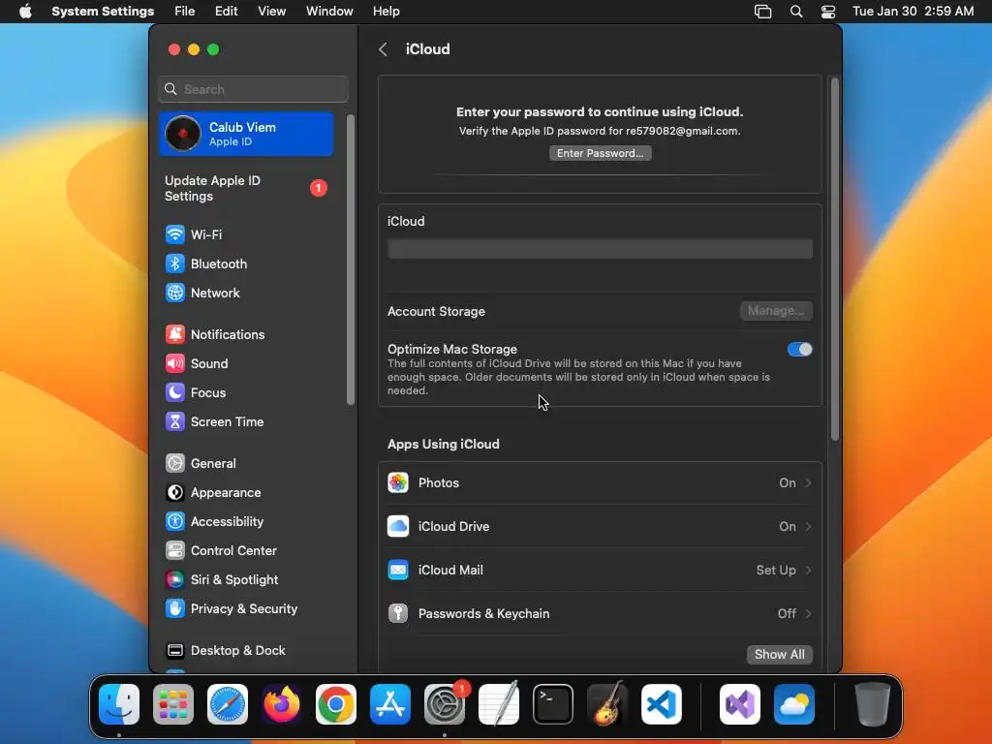Open Launchpad from the Dock

pos(173,704)
